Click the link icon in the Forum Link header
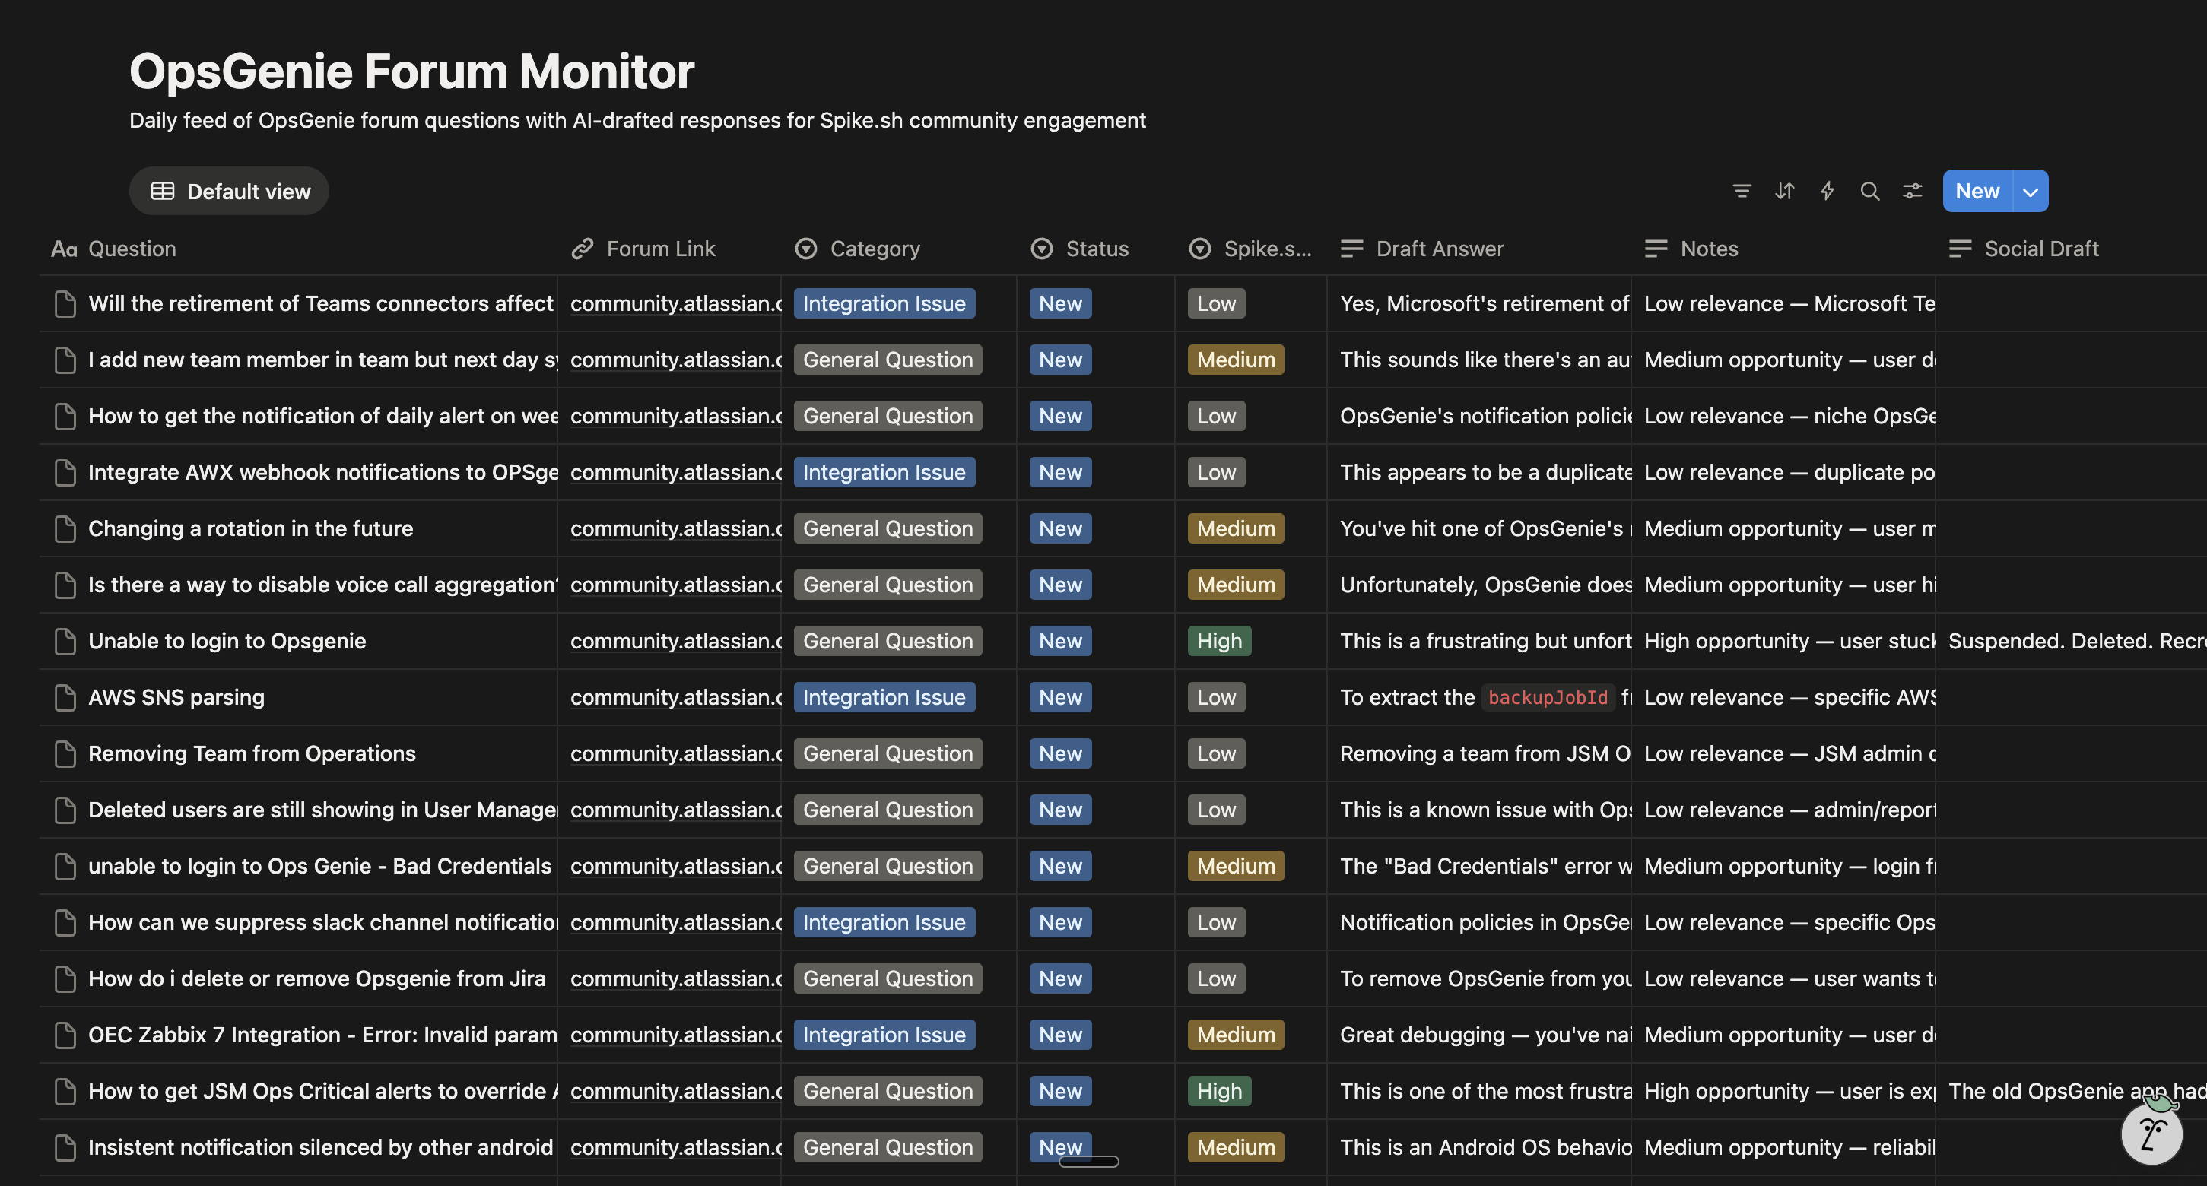The height and width of the screenshot is (1186, 2207). point(582,249)
